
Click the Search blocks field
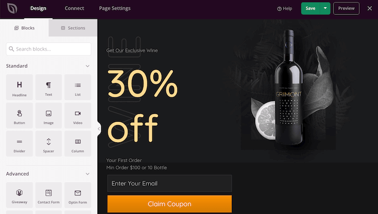(x=48, y=49)
